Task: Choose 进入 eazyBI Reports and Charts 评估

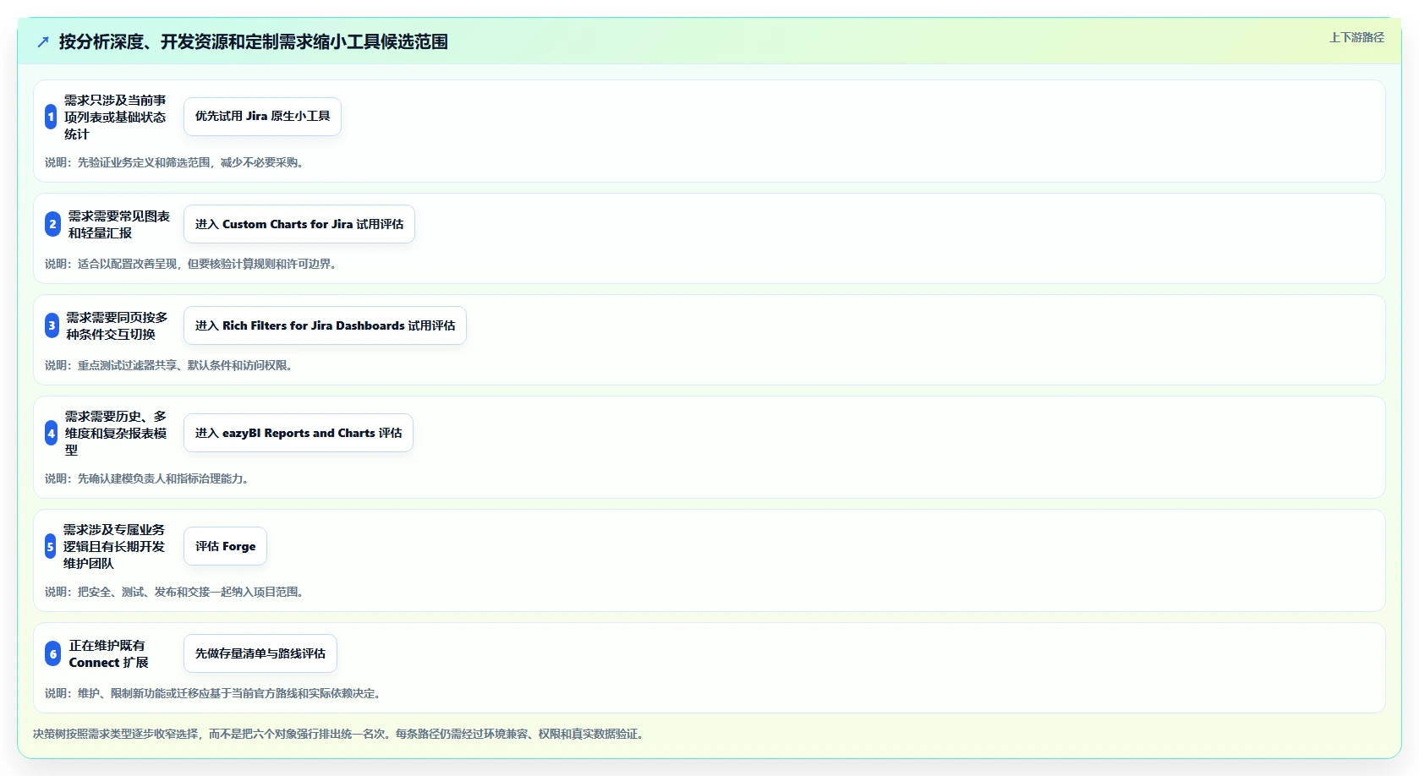Action: click(x=299, y=433)
